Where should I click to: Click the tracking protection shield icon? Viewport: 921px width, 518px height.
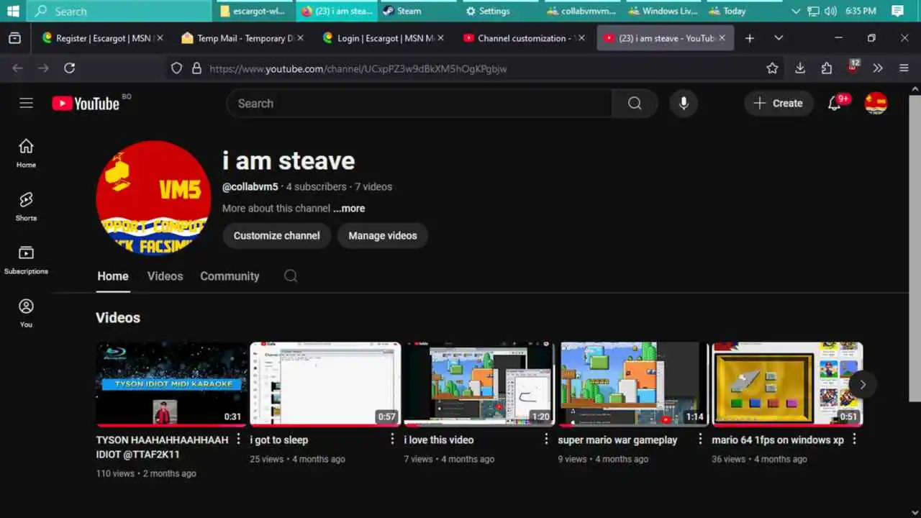point(177,68)
